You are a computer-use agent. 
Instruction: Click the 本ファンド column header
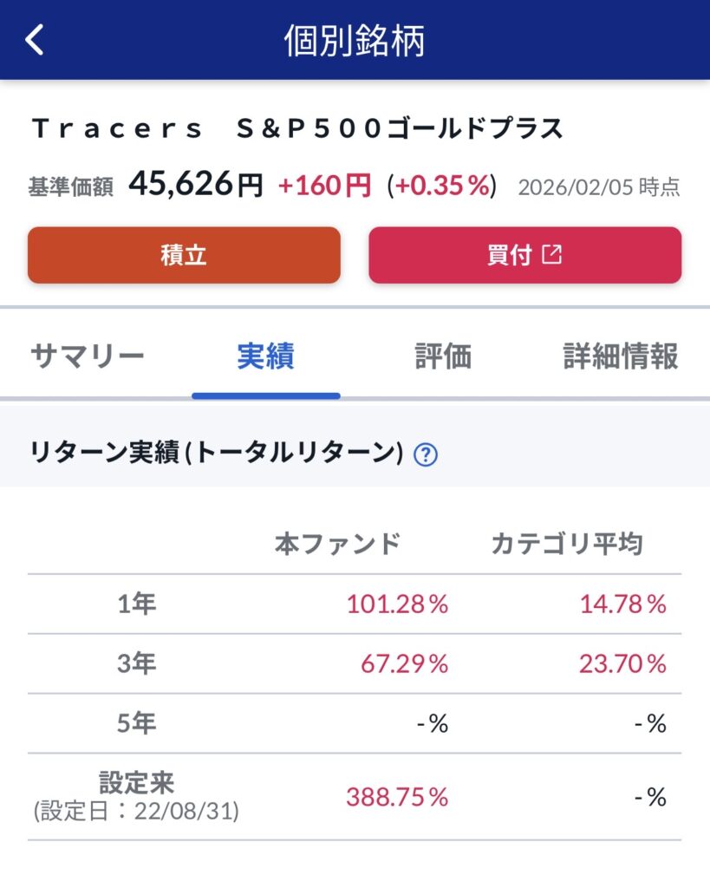pyautogui.click(x=337, y=545)
